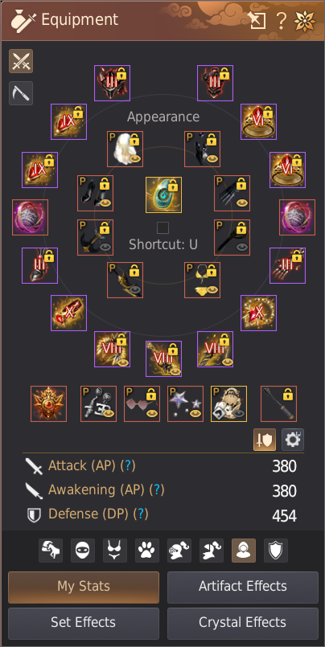The image size is (325, 647).
Task: Toggle the checkbox above Shortcut: U
Action: click(162, 227)
